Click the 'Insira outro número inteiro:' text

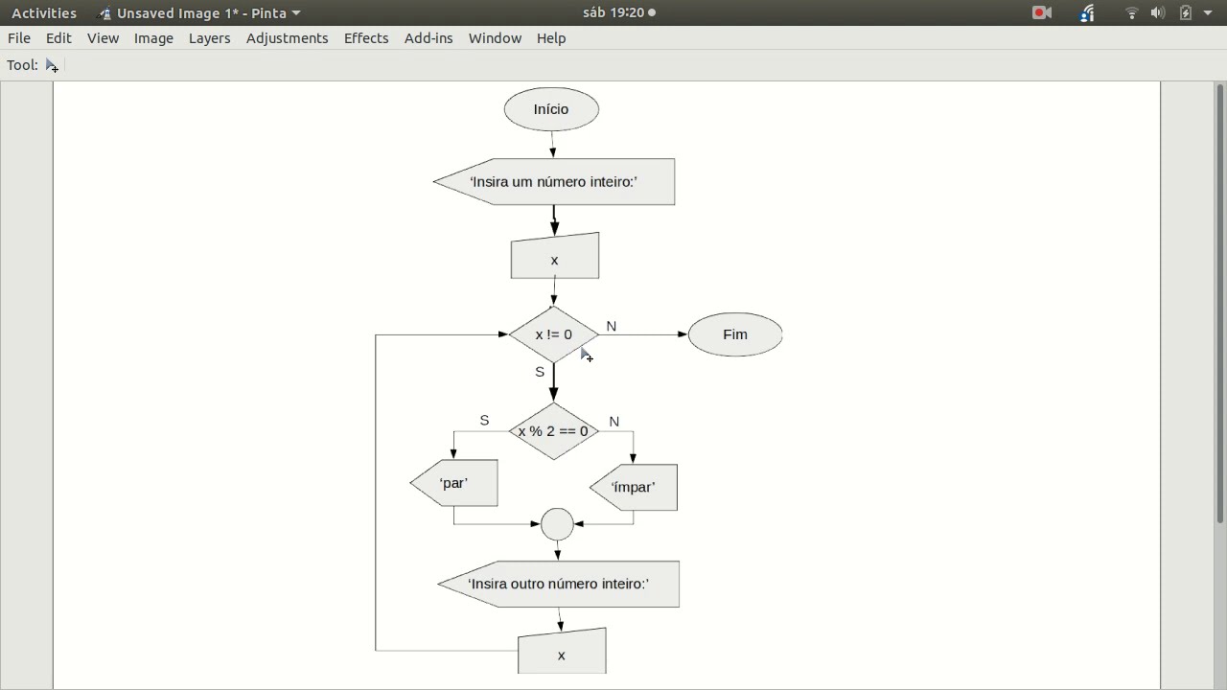coord(559,584)
